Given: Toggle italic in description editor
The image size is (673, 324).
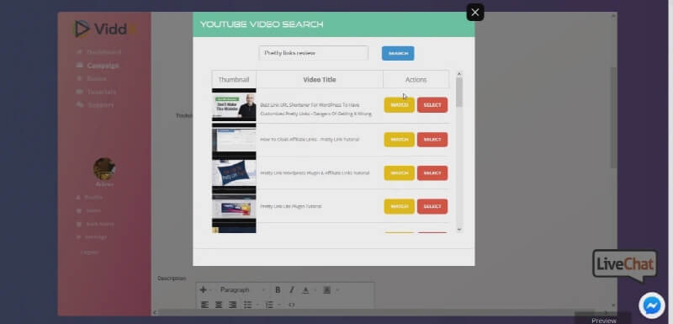Looking at the screenshot, I should (291, 290).
